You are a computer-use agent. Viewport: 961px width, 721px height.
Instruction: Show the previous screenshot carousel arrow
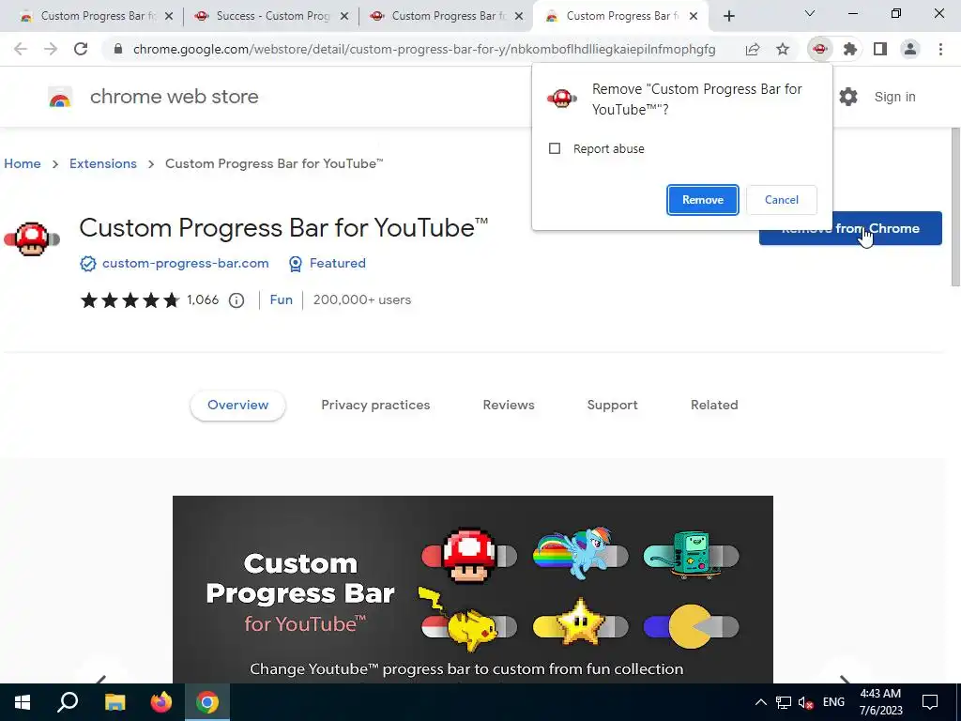(101, 678)
